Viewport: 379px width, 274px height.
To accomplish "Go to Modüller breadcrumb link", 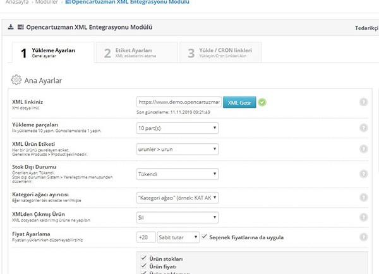I will pos(47,2).
